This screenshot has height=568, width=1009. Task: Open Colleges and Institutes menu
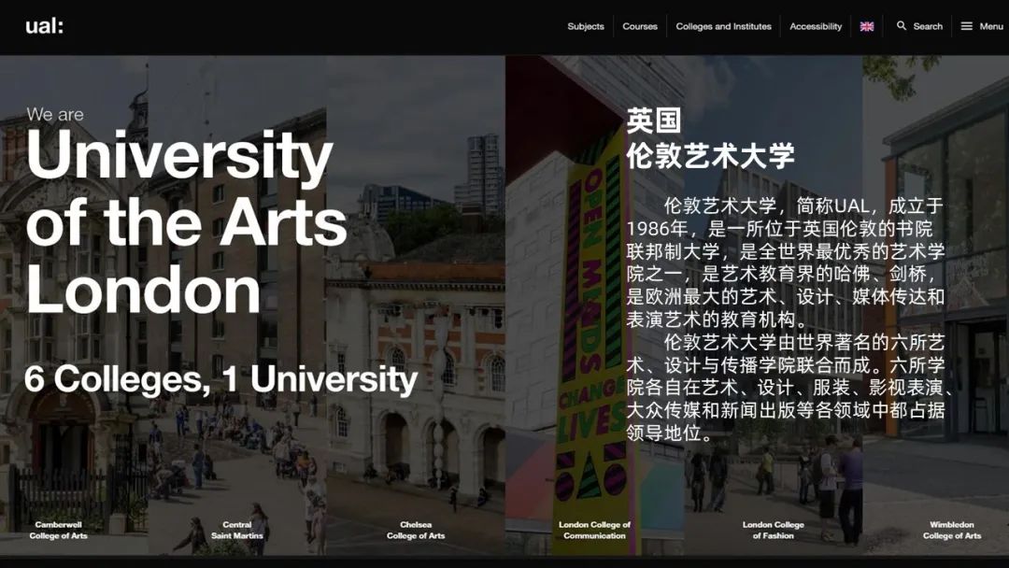pos(723,26)
